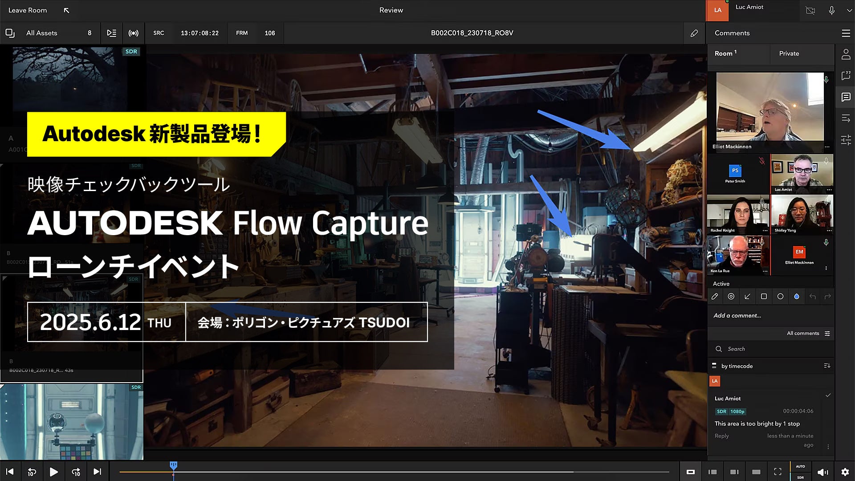Open the playlist view icon

[111, 33]
